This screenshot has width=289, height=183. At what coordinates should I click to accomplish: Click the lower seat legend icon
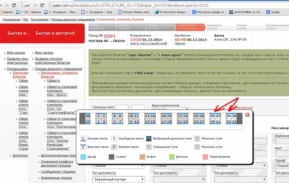pyautogui.click(x=83, y=139)
